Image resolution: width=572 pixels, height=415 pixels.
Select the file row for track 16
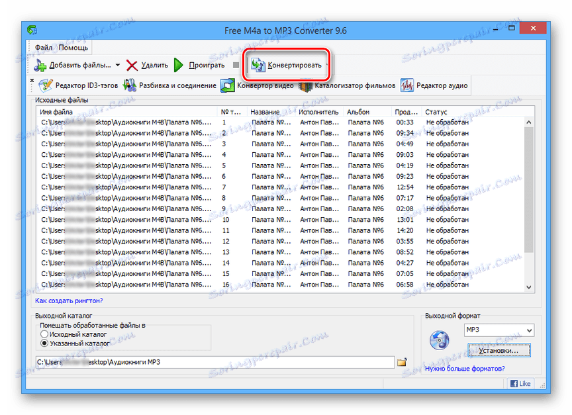coord(280,285)
